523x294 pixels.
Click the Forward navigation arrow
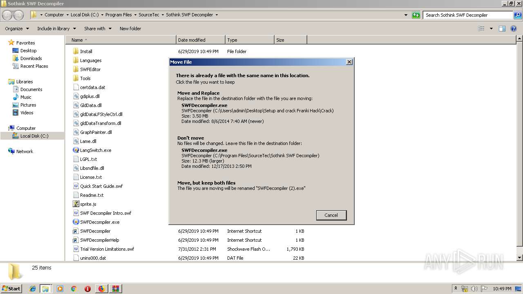point(19,15)
